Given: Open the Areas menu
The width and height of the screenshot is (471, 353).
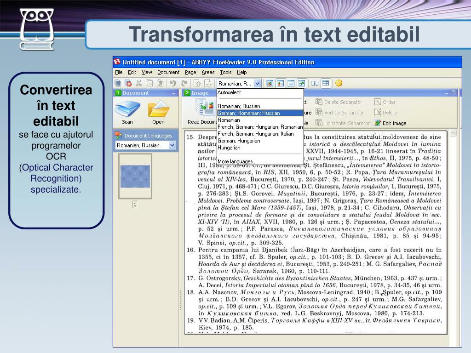Looking at the screenshot, I should tap(208, 72).
